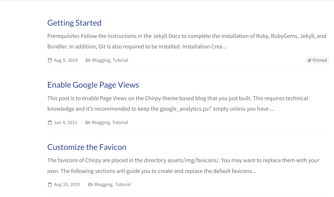Image resolution: width=334 pixels, height=197 pixels.
Task: Click calendar icon beside Aug 9, 2019
Action: coord(50,60)
